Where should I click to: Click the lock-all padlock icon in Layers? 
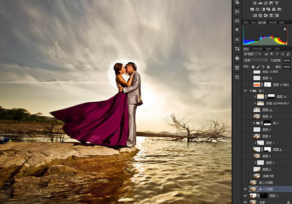tap(268, 67)
